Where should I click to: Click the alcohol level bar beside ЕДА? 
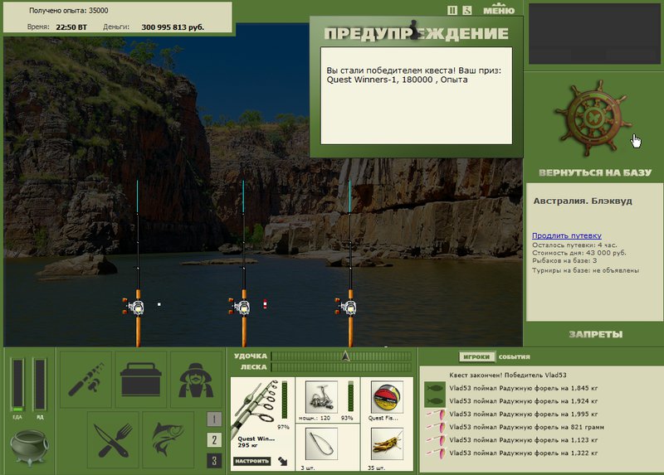click(x=40, y=385)
